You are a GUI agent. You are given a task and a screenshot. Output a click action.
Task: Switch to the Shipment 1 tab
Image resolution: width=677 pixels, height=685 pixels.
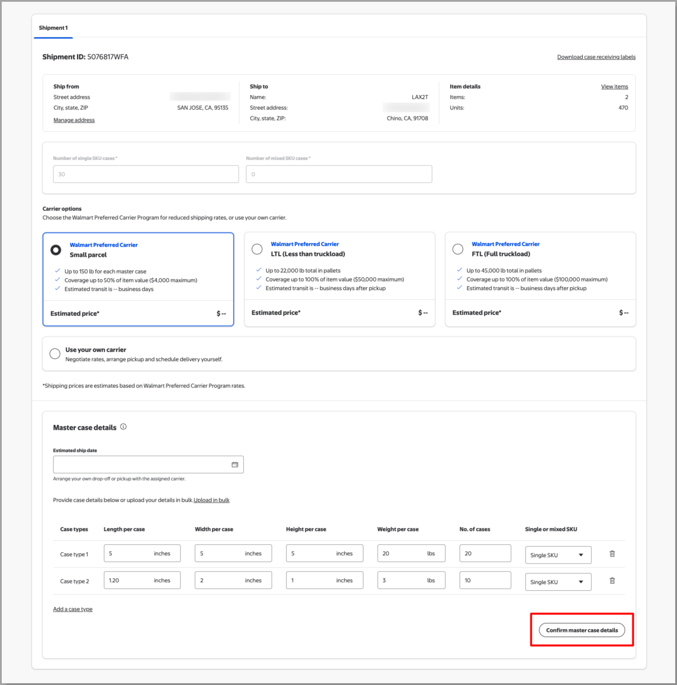53,28
